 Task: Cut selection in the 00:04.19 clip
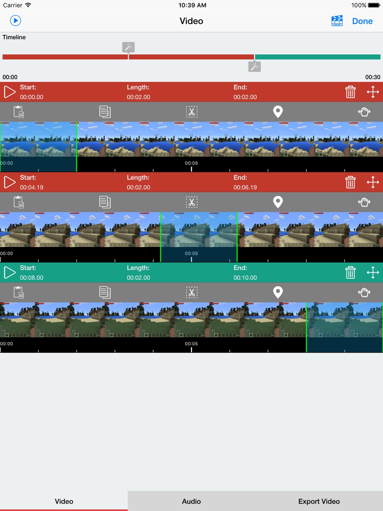point(191,202)
